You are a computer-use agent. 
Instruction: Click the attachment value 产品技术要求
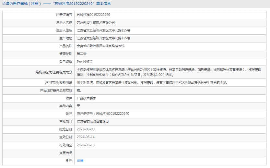[86, 98]
